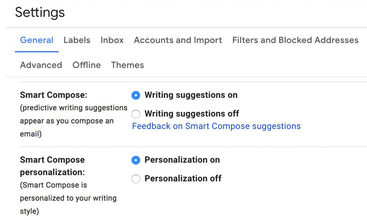The height and width of the screenshot is (220, 367).
Task: Click the Writing suggestions off label
Action: tap(191, 114)
